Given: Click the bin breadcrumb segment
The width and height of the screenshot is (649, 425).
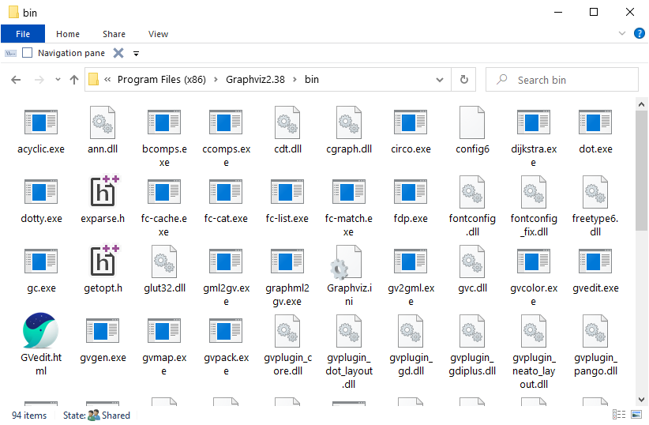Looking at the screenshot, I should click(x=312, y=80).
